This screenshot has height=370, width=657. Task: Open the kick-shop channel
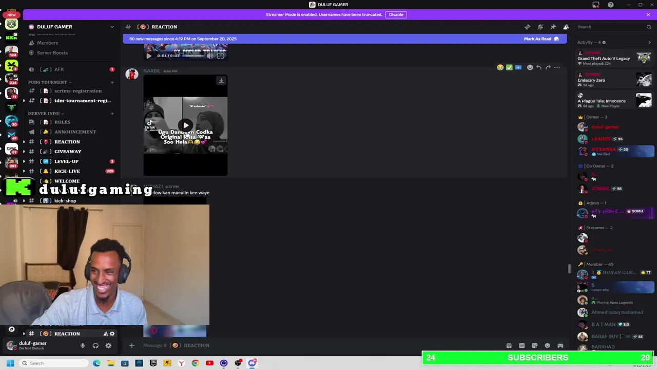[65, 201]
